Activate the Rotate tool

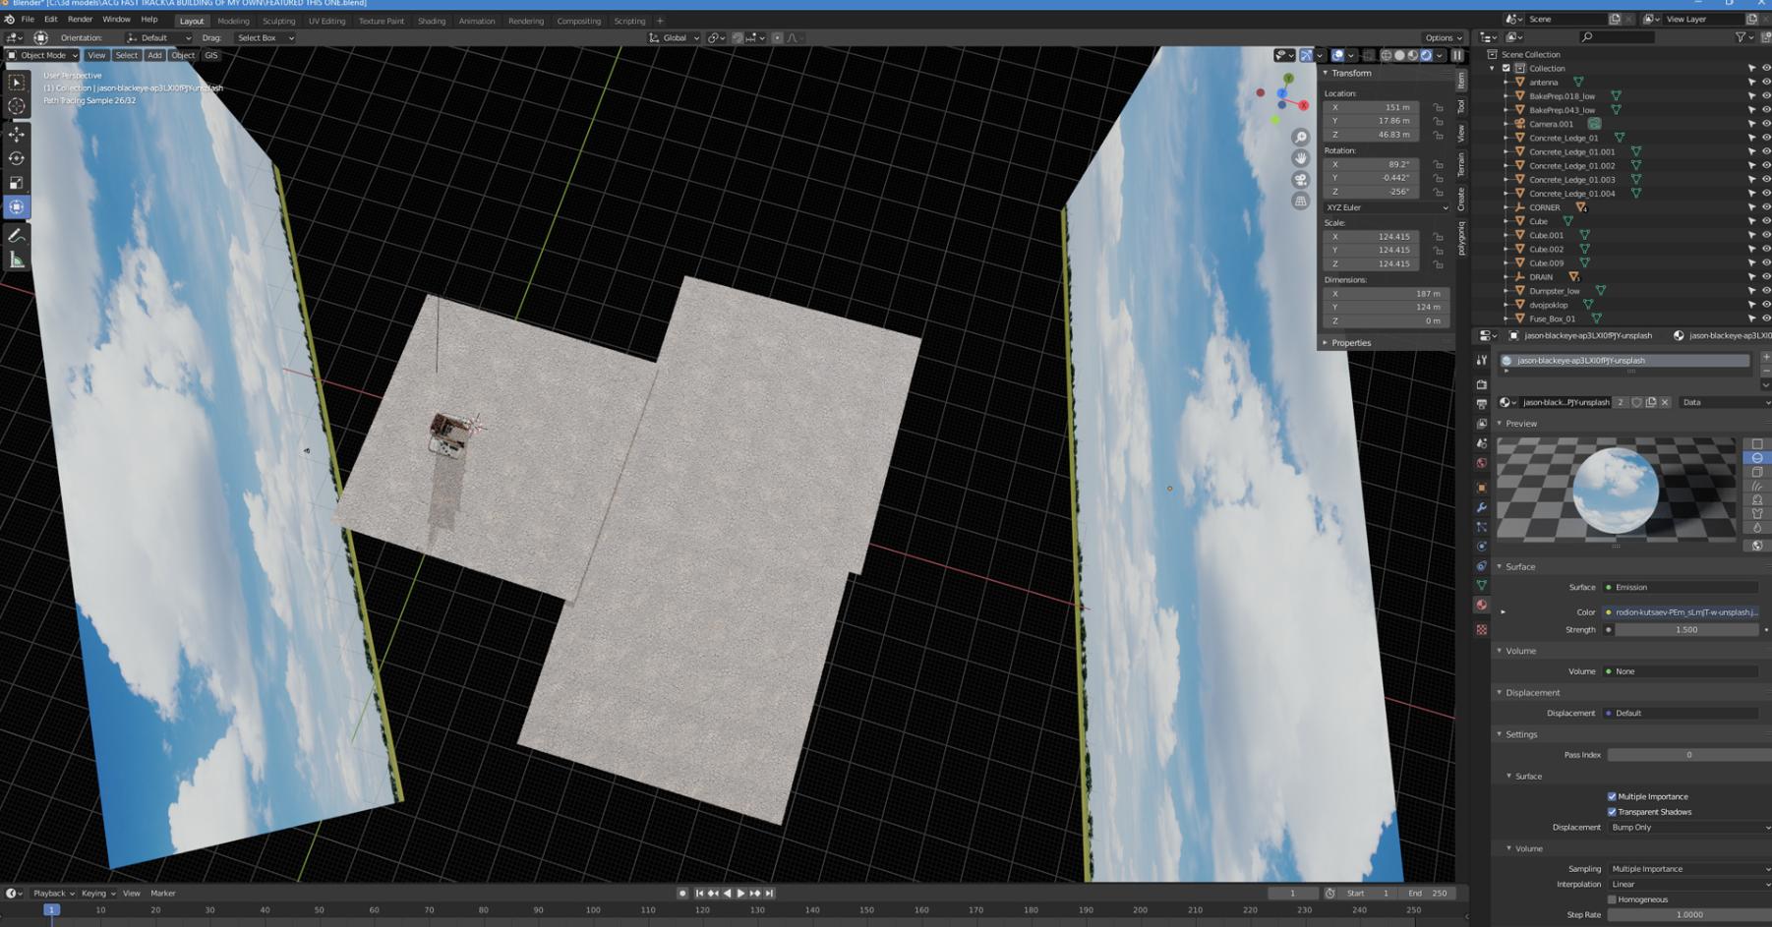(x=17, y=158)
